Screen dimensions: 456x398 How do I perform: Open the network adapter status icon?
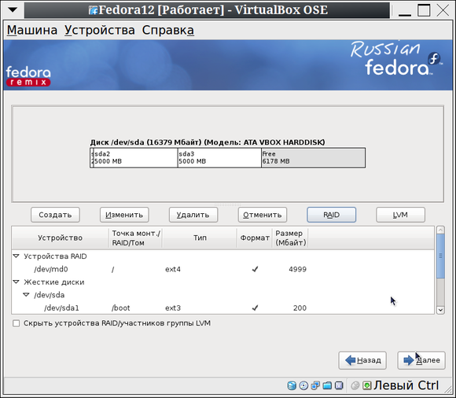click(x=315, y=385)
